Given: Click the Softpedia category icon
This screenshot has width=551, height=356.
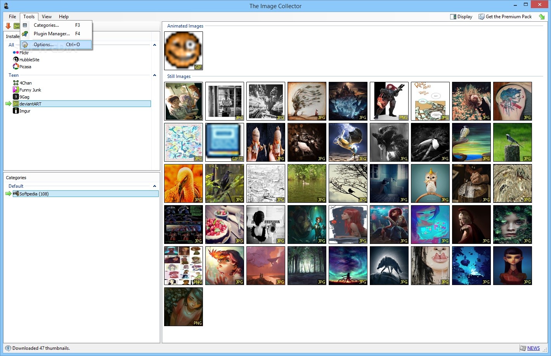Looking at the screenshot, I should [16, 194].
